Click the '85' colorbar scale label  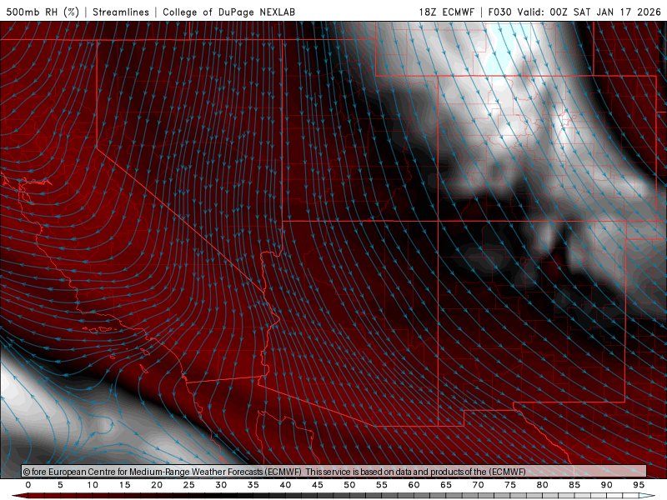[x=574, y=485]
